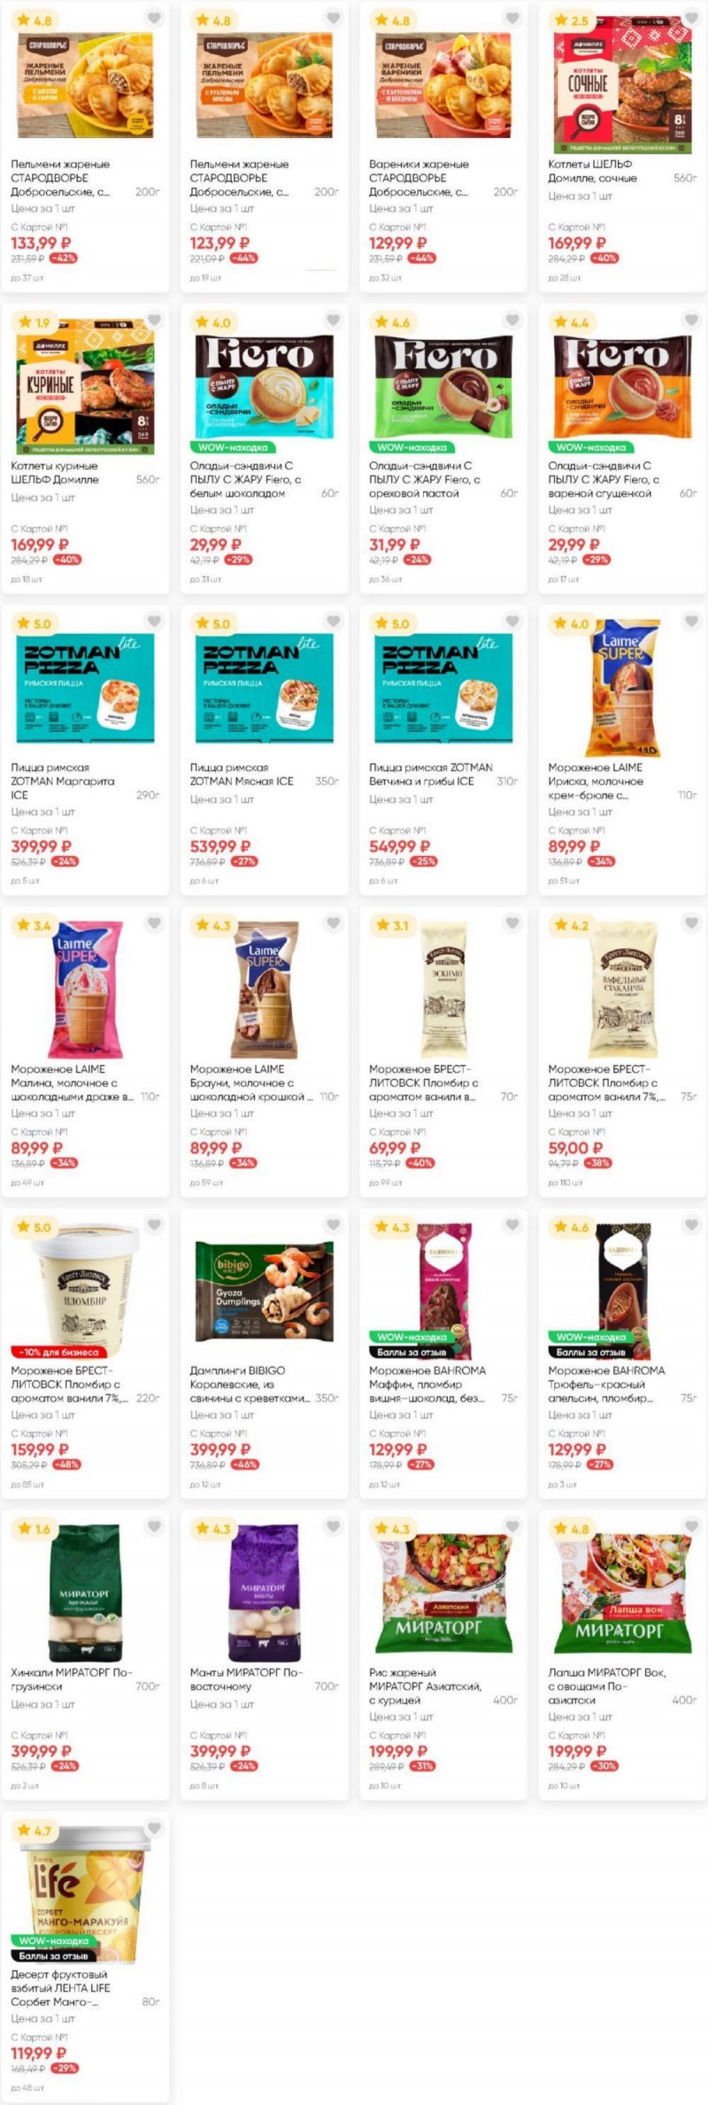This screenshot has width=708, height=2105.
Task: Toggle heart on Котлеты ШЕЛЬФ Домилле сочные
Action: coord(691,19)
